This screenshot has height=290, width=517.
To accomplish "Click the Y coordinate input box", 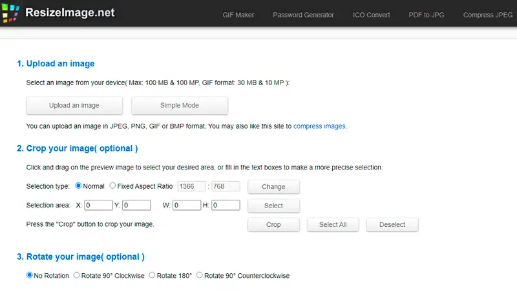I will [136, 206].
